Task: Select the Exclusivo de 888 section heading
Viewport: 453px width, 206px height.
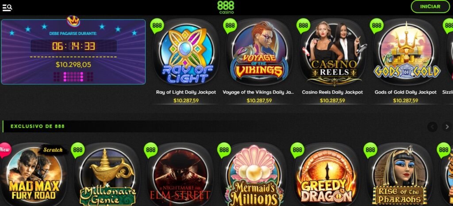Action: (38, 126)
